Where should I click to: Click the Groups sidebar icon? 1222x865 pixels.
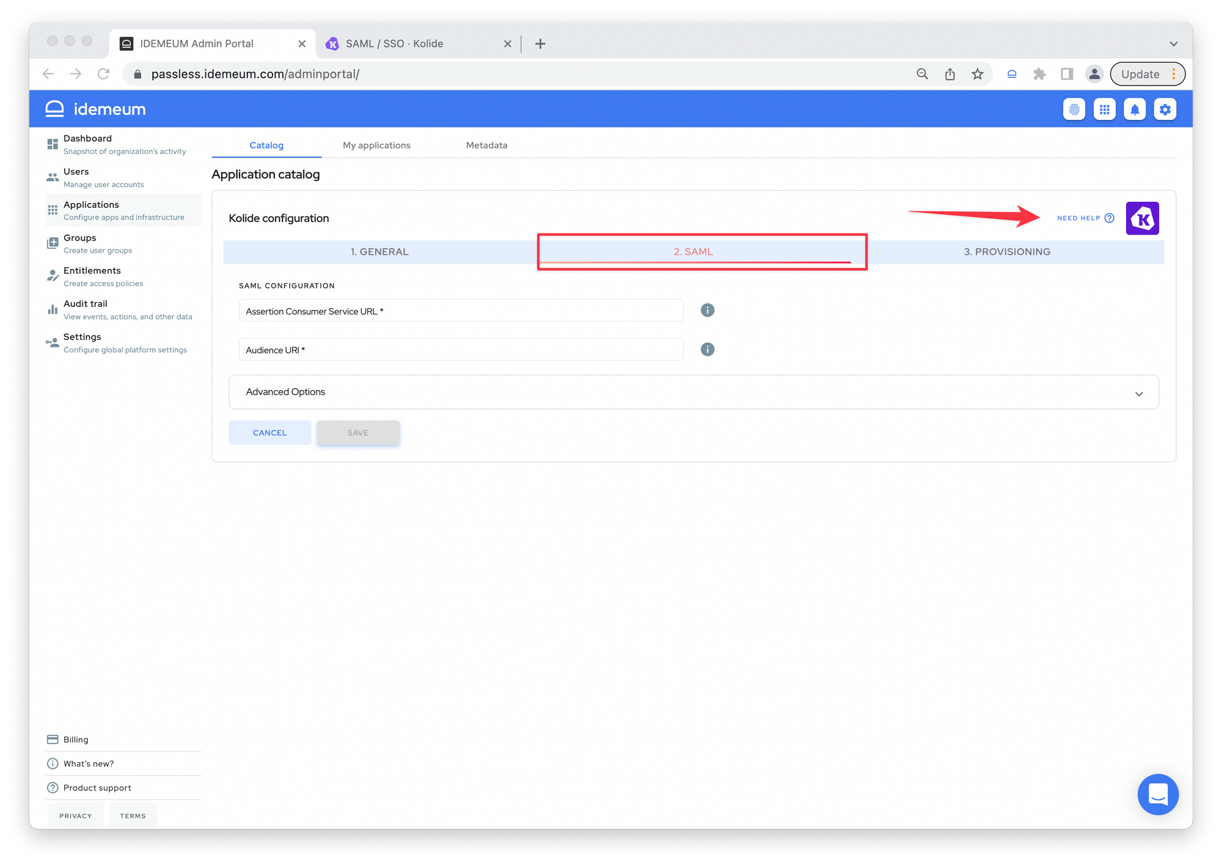click(x=53, y=243)
